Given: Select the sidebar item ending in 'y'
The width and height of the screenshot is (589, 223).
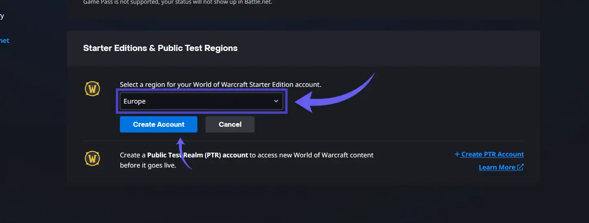Looking at the screenshot, I should [x=2, y=16].
